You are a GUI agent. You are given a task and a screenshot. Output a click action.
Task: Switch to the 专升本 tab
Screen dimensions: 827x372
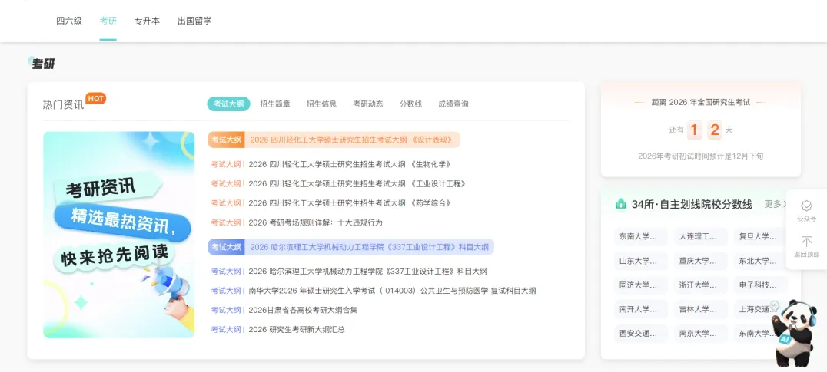pos(147,21)
